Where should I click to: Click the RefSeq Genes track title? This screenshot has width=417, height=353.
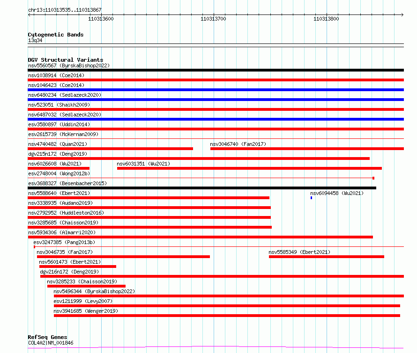click(x=47, y=337)
